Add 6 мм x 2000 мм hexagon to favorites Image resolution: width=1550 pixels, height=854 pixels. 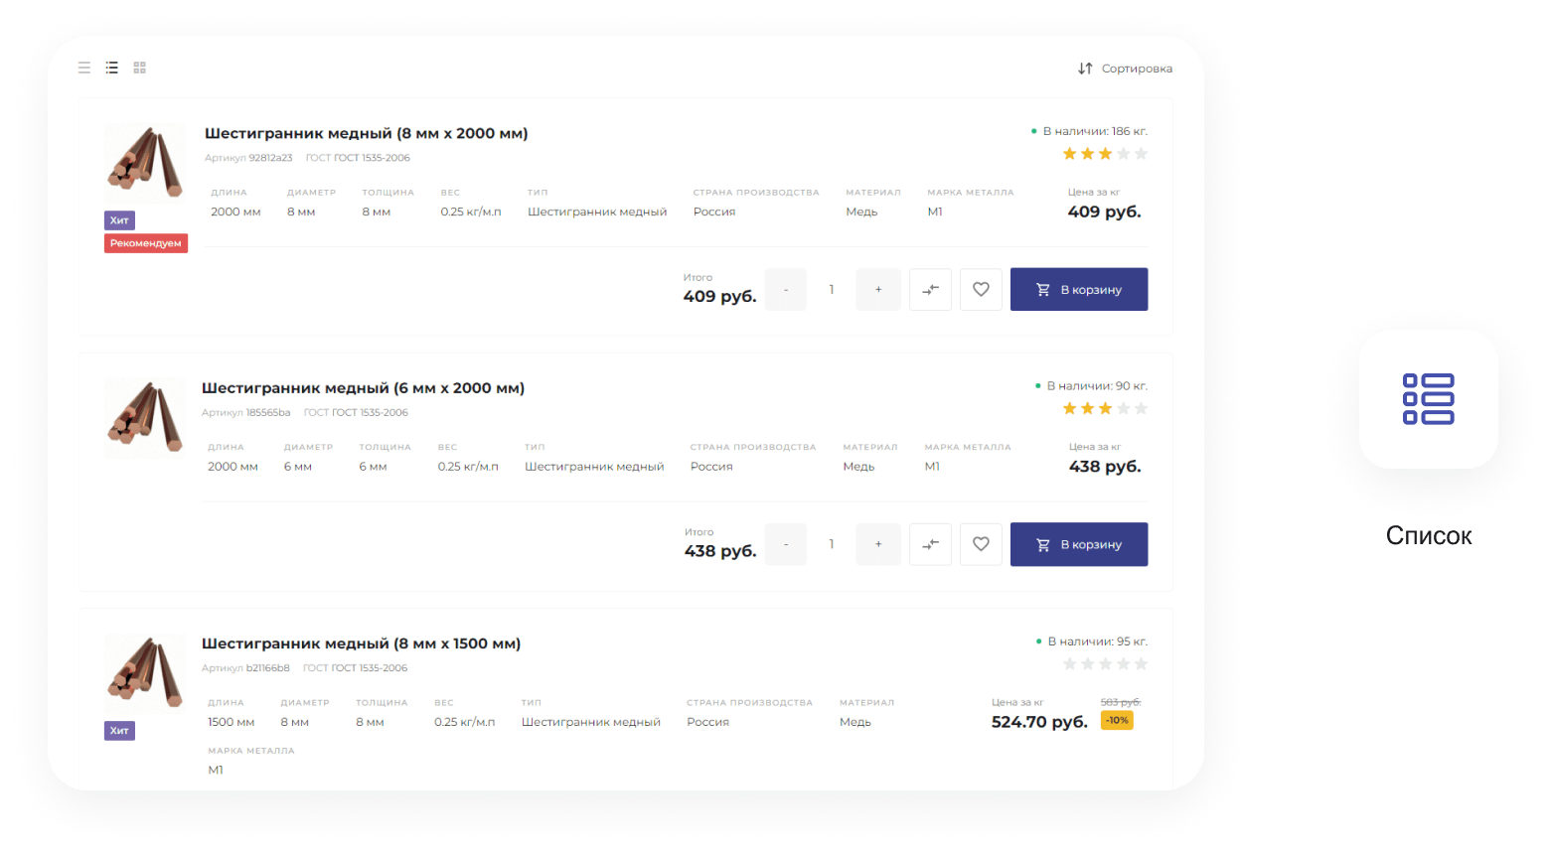tap(981, 544)
